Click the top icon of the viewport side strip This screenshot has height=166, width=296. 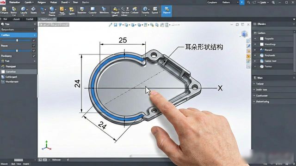(x=248, y=41)
